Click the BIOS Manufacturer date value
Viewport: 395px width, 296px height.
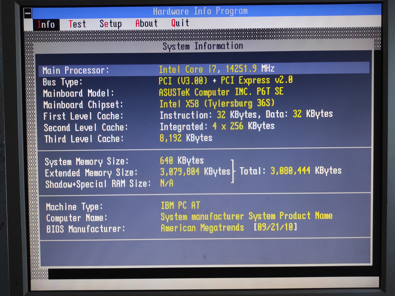(x=275, y=228)
